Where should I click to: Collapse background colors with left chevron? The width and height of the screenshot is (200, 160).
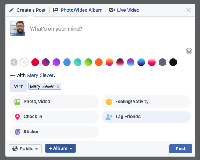(14, 62)
